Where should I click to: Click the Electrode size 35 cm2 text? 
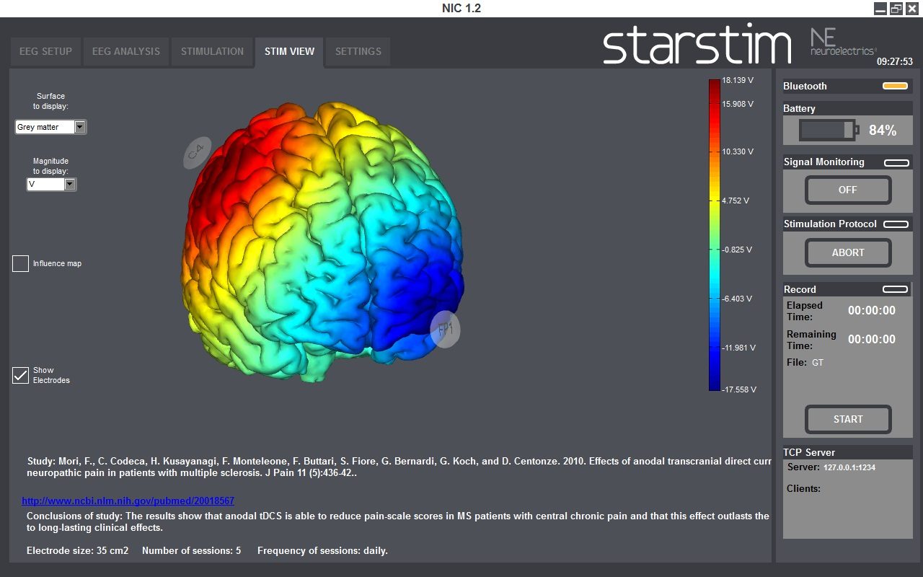77,550
